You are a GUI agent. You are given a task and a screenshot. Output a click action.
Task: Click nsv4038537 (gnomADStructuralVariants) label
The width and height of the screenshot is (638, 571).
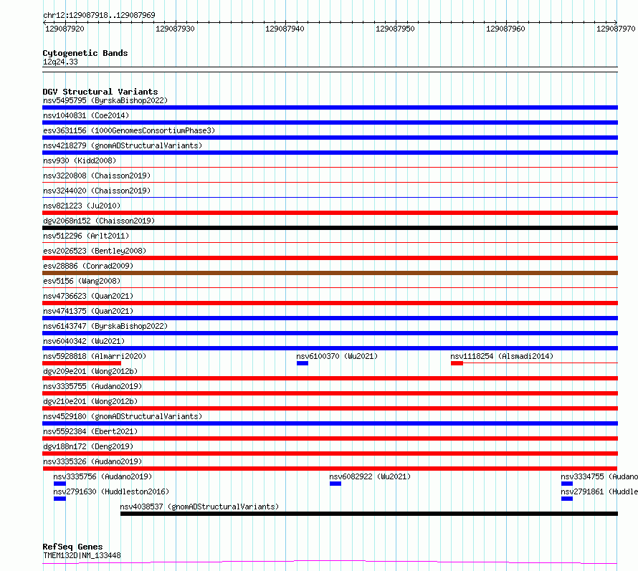pyautogui.click(x=199, y=507)
